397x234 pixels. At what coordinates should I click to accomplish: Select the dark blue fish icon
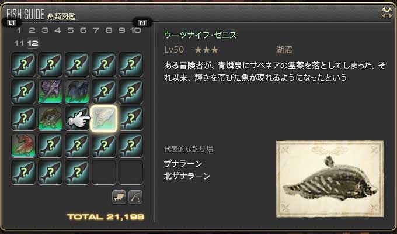(77, 92)
